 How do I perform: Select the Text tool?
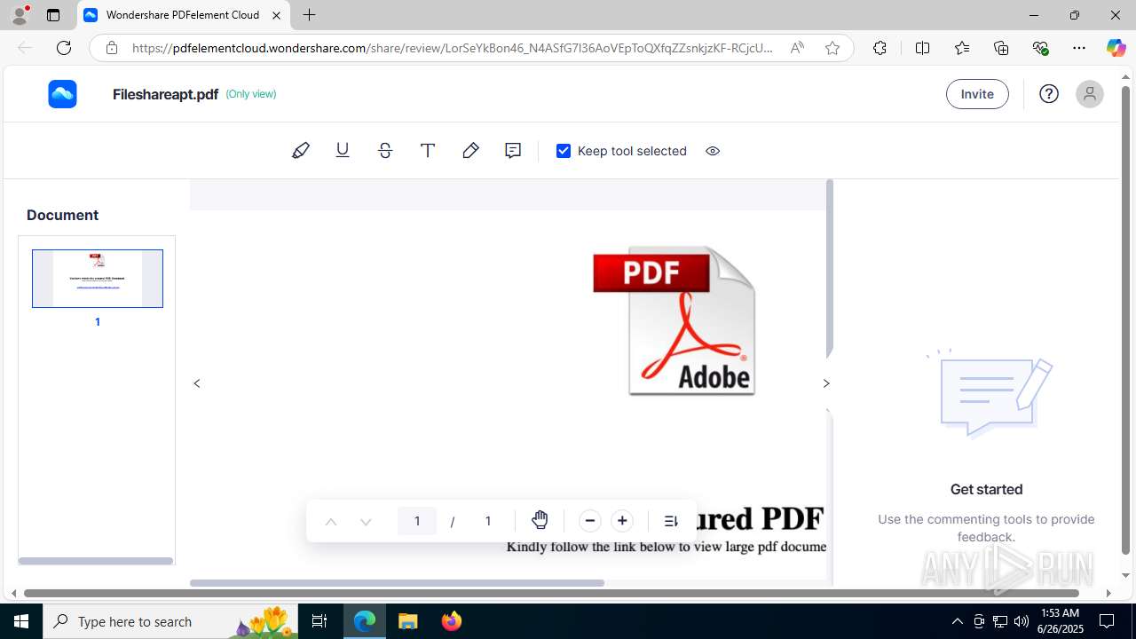pos(428,151)
